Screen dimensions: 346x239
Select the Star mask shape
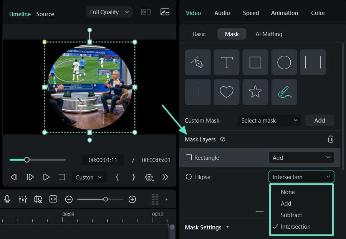click(255, 92)
